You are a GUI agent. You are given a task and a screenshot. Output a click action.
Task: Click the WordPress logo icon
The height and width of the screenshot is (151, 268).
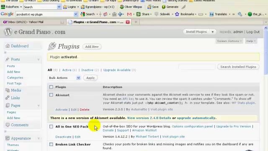(8, 32)
